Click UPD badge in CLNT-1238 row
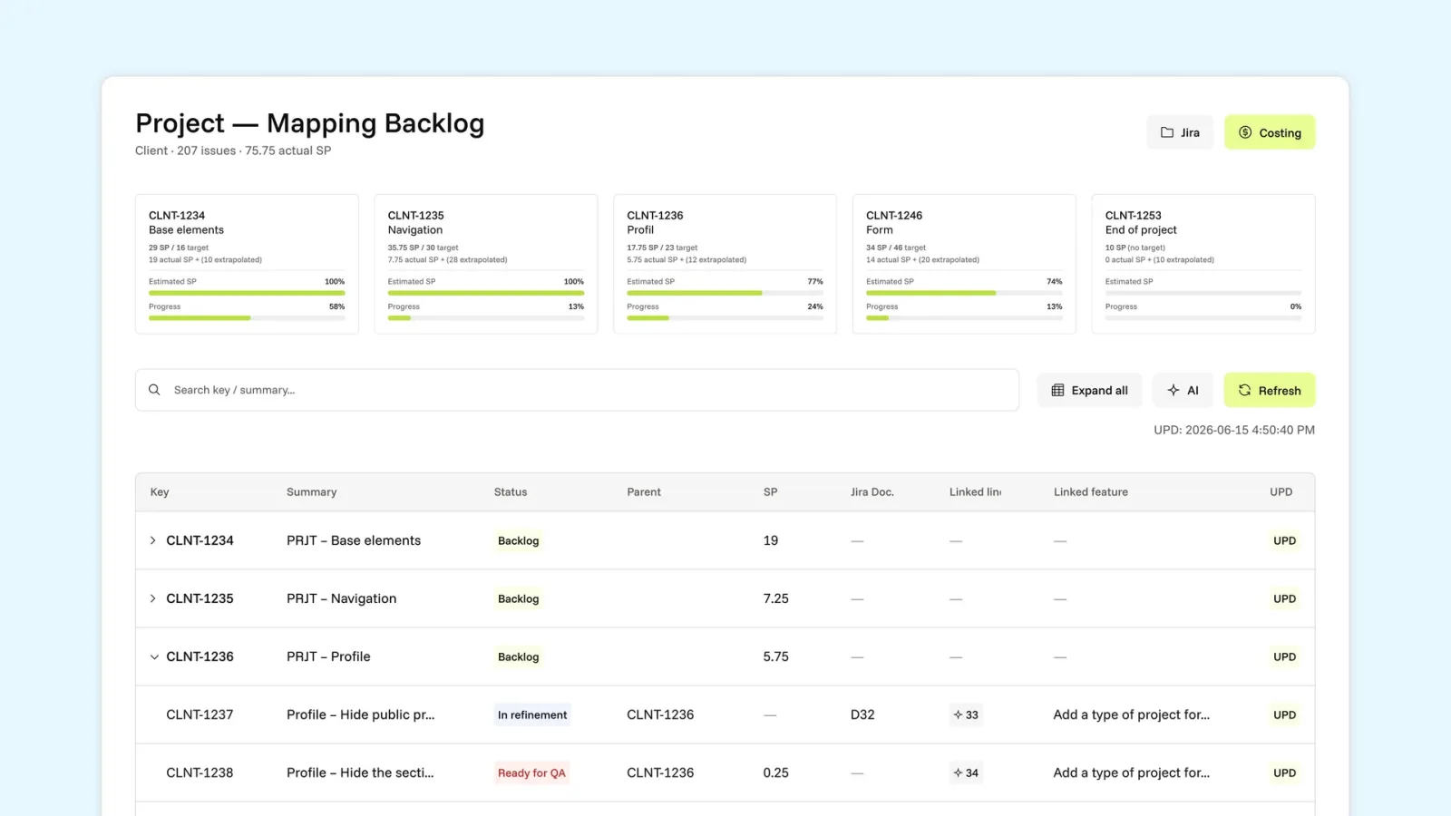Viewport: 1451px width, 816px height. pyautogui.click(x=1284, y=772)
